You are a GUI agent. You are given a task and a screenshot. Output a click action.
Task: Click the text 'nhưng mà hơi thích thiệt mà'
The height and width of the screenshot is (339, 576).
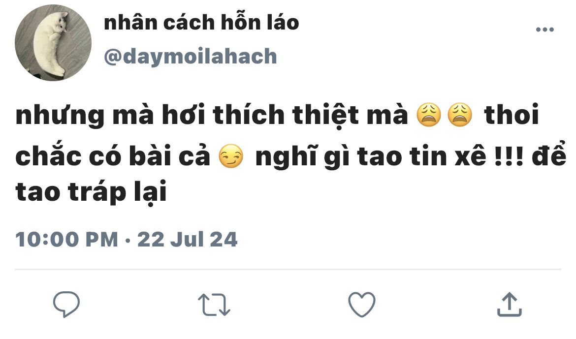tap(212, 115)
